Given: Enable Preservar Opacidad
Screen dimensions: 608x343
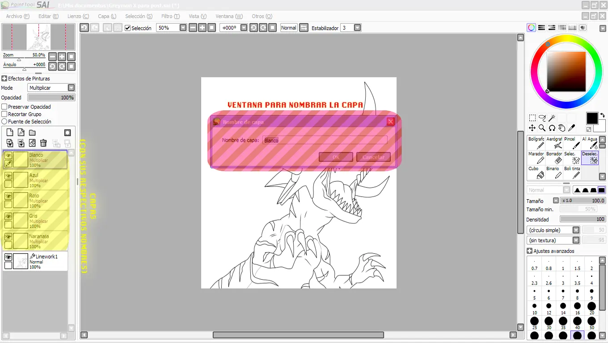Looking at the screenshot, I should [4, 107].
